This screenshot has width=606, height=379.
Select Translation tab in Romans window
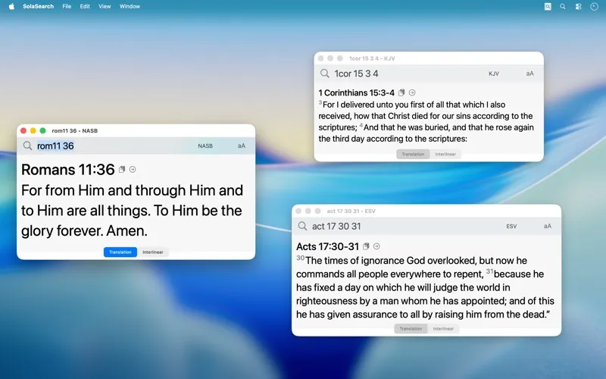(120, 252)
